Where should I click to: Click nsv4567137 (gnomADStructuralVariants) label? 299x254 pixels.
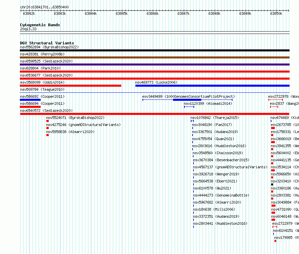pos(230,167)
